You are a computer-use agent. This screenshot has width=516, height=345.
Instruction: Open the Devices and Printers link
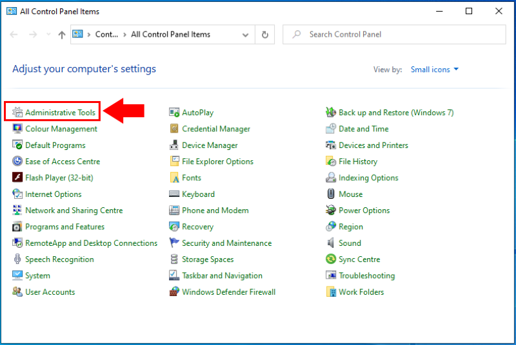(373, 145)
